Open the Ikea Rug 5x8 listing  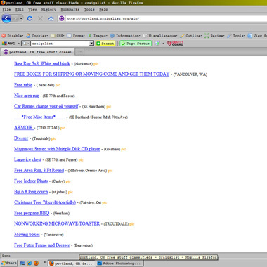[42, 63]
